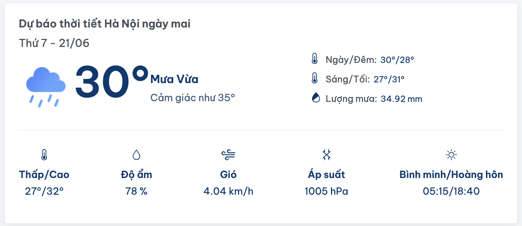Click the large 30° temperature reading

point(111,82)
